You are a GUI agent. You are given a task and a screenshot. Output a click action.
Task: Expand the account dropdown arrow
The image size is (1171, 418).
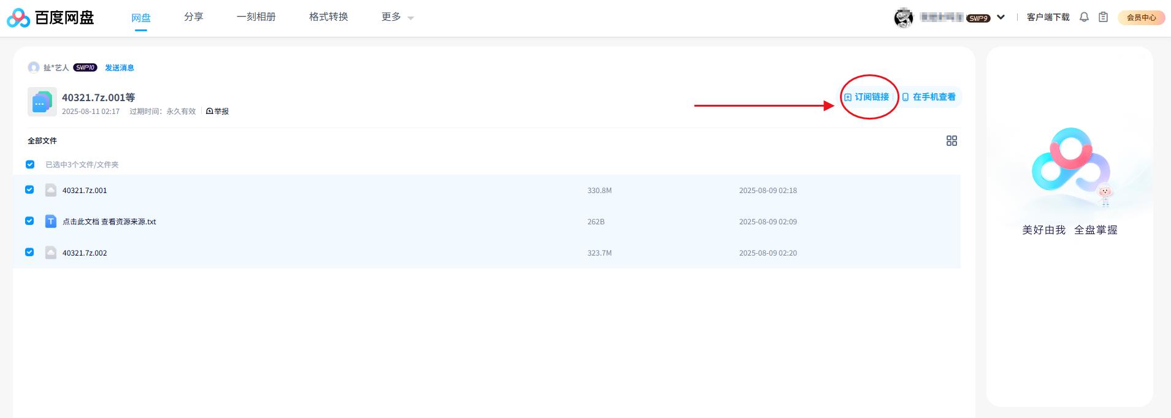pyautogui.click(x=1001, y=17)
